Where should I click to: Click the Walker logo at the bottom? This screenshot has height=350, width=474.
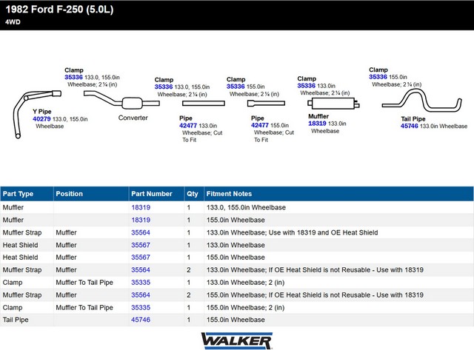point(237,340)
